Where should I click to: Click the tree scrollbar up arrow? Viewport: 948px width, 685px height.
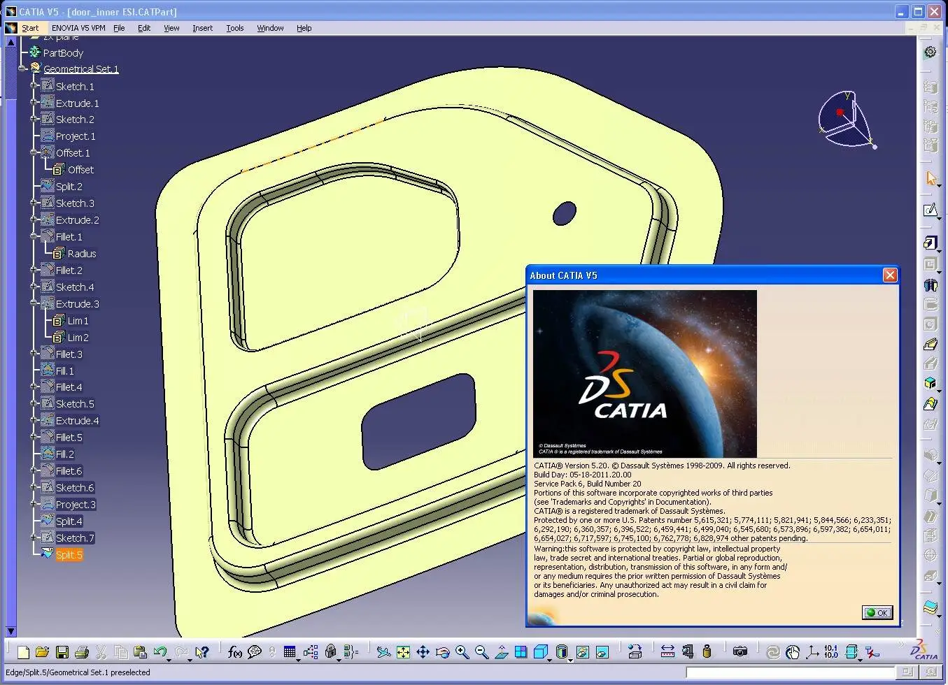[x=10, y=42]
